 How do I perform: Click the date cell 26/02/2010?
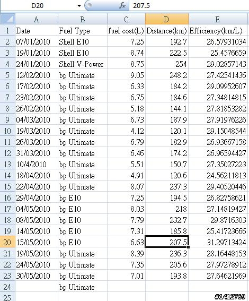(37, 108)
